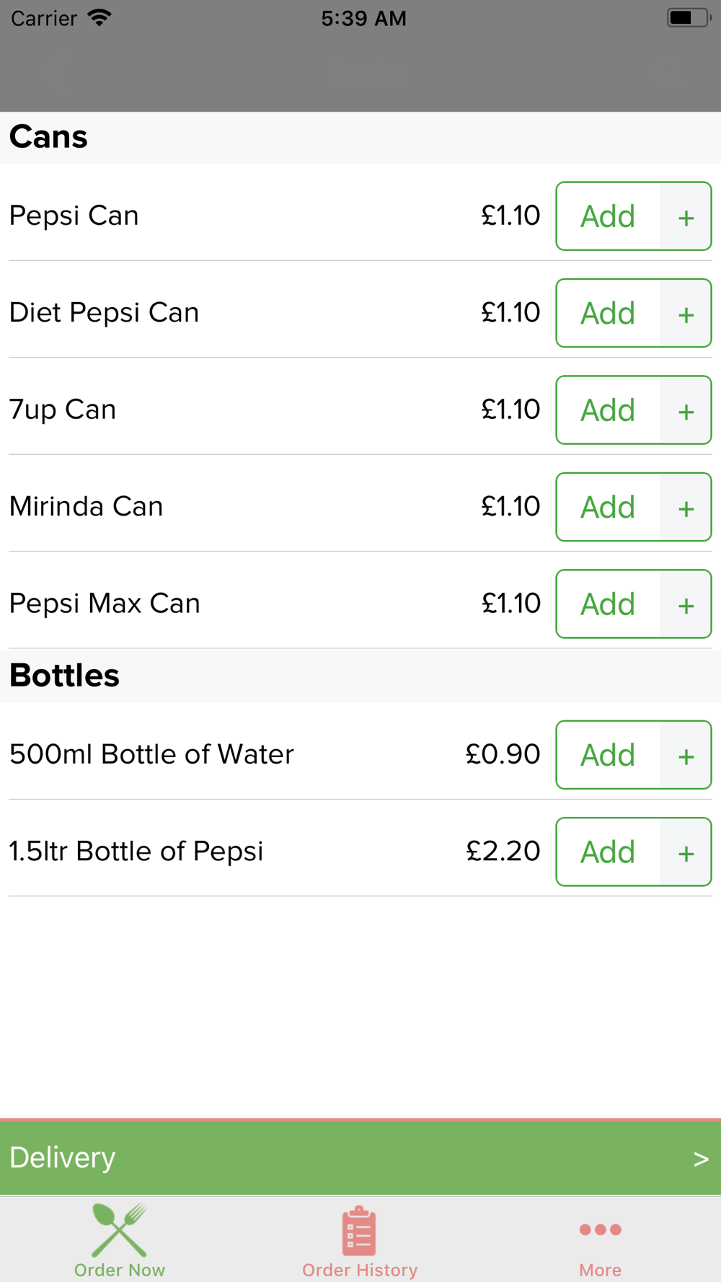This screenshot has width=721, height=1282.
Task: Add 500ml Bottle of Water
Action: (608, 755)
